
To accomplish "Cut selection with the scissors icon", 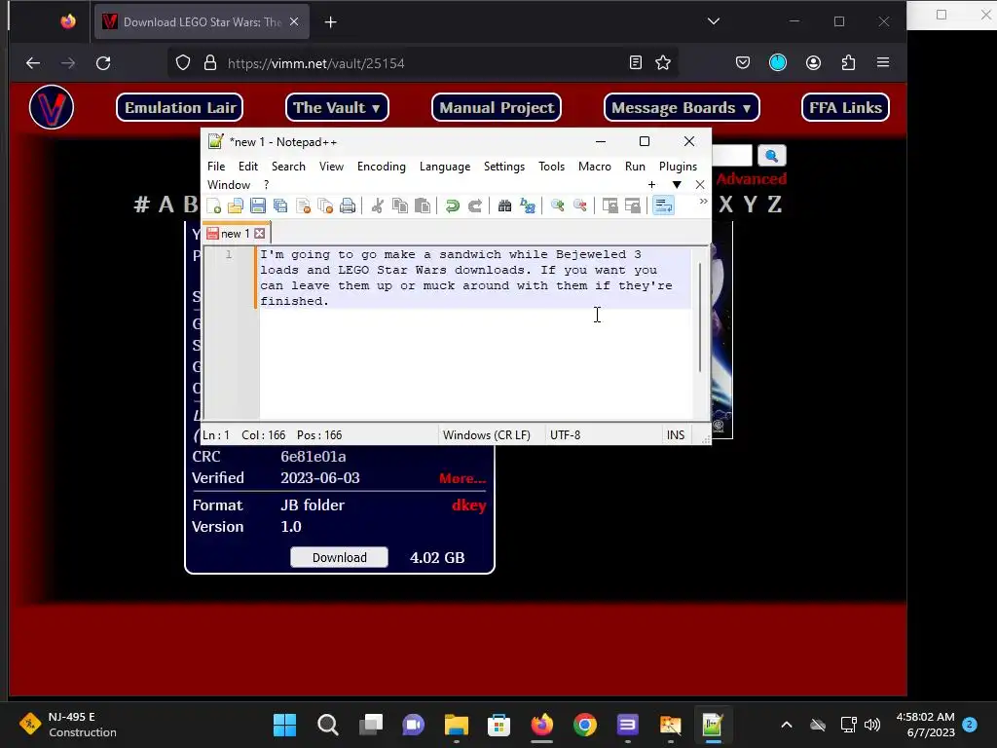I will coord(377,206).
